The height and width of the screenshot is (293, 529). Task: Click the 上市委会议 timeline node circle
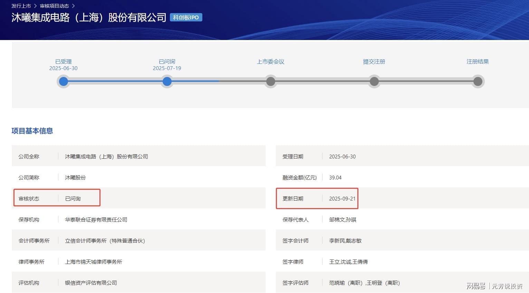(x=271, y=81)
